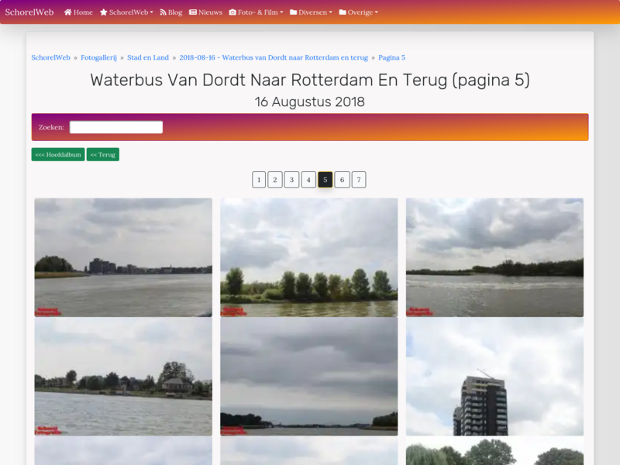Open the Overige dropdown menu
Image resolution: width=620 pixels, height=465 pixels.
359,12
